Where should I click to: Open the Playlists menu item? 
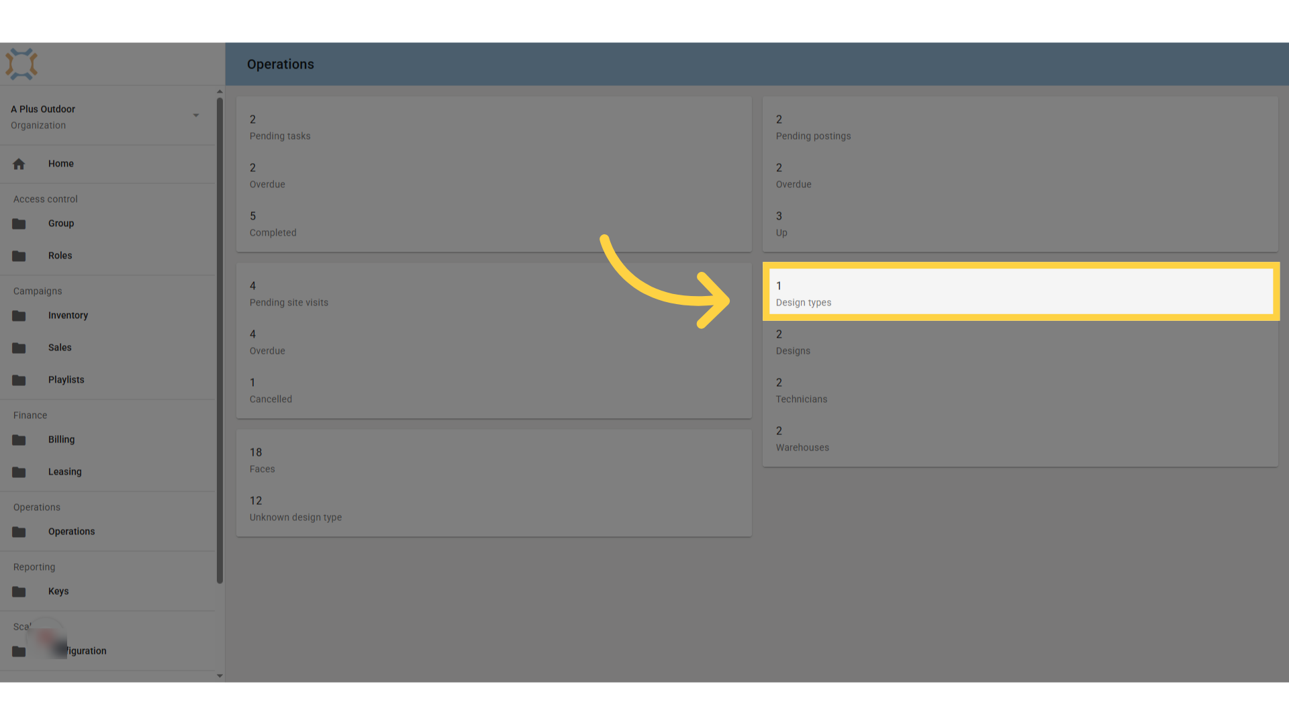click(107, 380)
